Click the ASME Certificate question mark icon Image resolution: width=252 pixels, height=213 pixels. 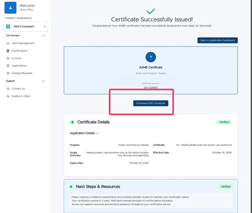[x=151, y=57]
